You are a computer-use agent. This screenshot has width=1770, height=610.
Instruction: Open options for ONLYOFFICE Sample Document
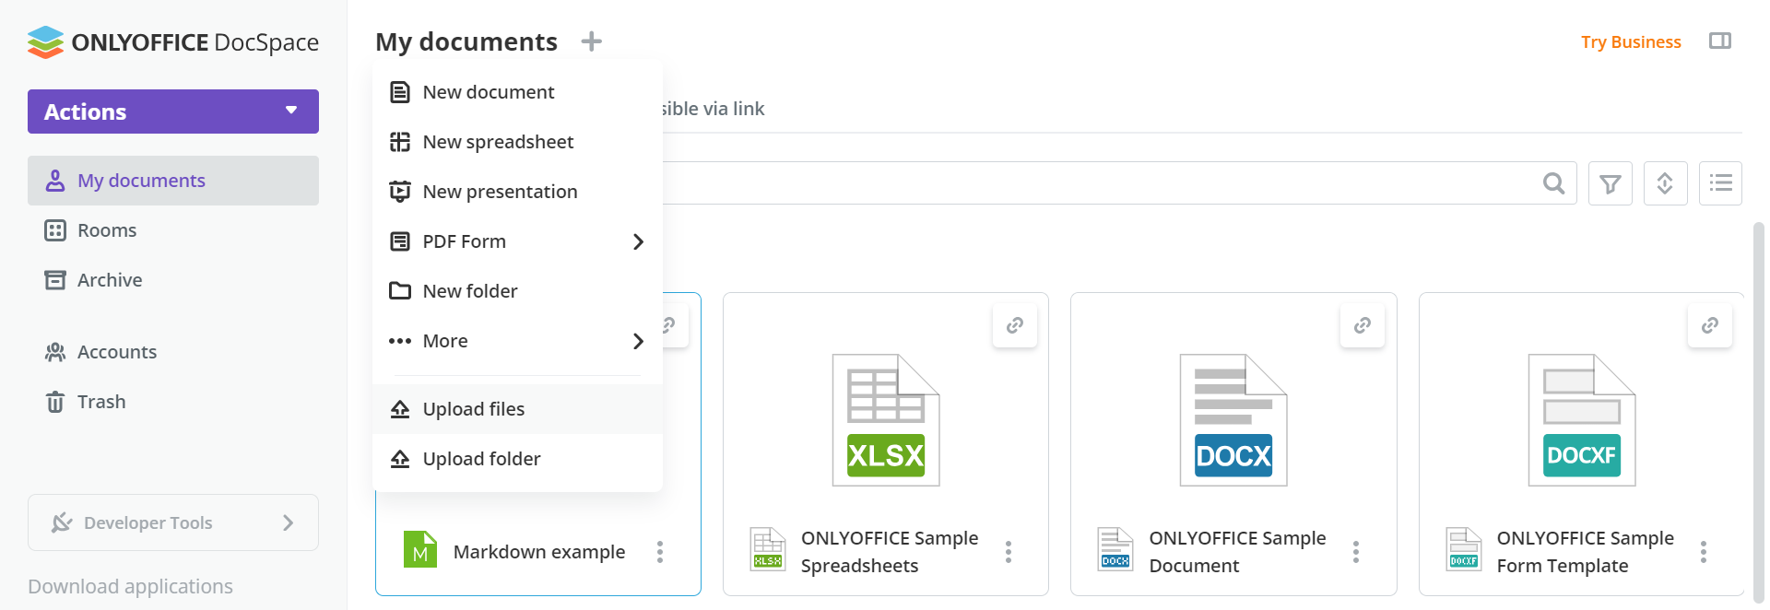coord(1355,552)
